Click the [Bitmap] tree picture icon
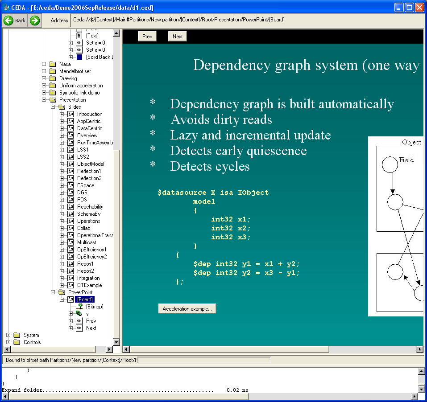This screenshot has width=427, height=402. coord(79,307)
